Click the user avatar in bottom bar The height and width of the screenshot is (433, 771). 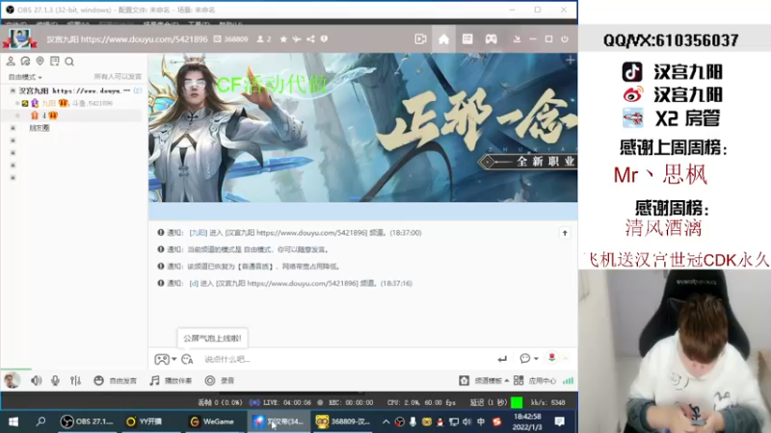12,380
